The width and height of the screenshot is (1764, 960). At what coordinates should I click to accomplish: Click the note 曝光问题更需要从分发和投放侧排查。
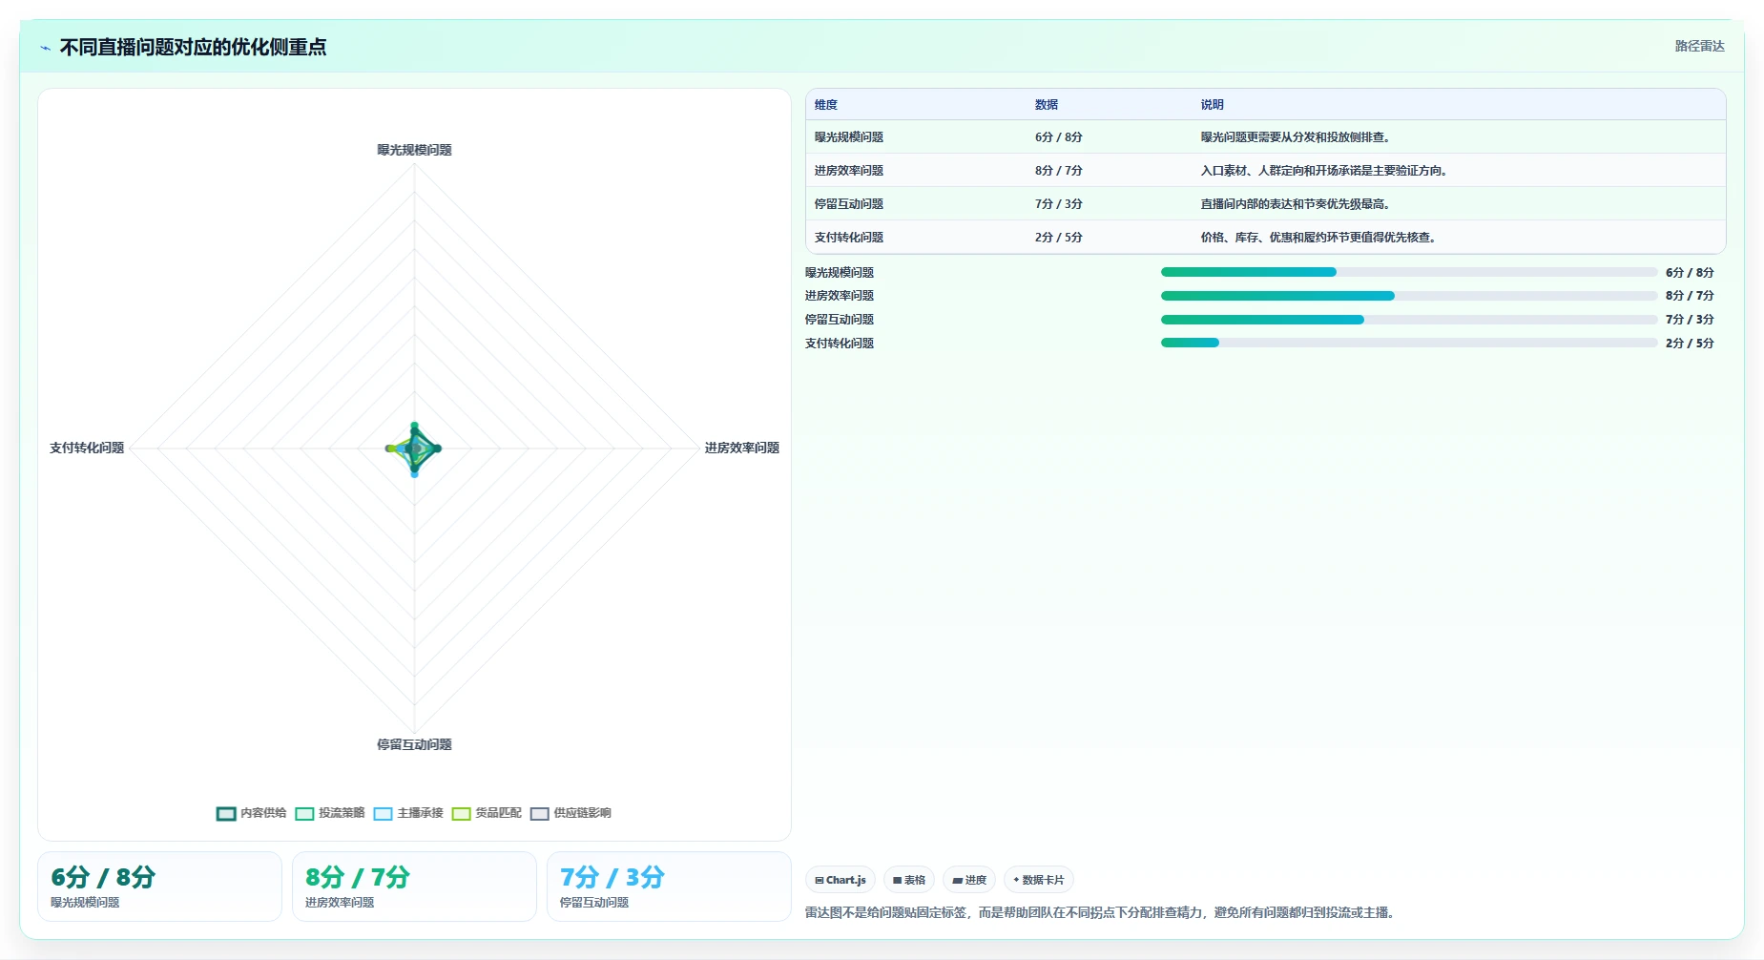[1297, 137]
